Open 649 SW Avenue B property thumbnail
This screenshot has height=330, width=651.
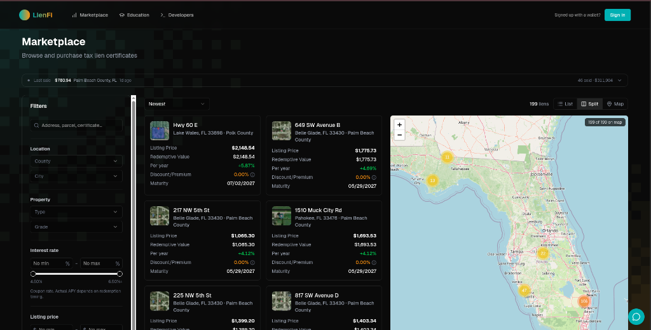[x=281, y=131]
